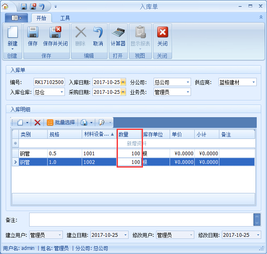
Task: Sort by 材料设备 column header
Action: click(x=99, y=134)
